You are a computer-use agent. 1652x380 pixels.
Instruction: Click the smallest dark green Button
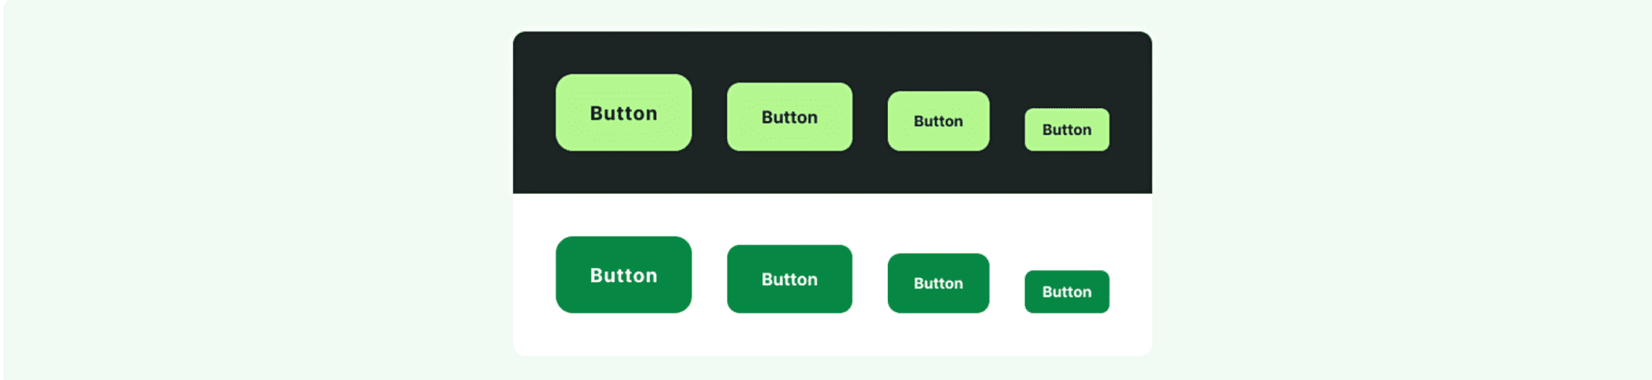[1067, 292]
